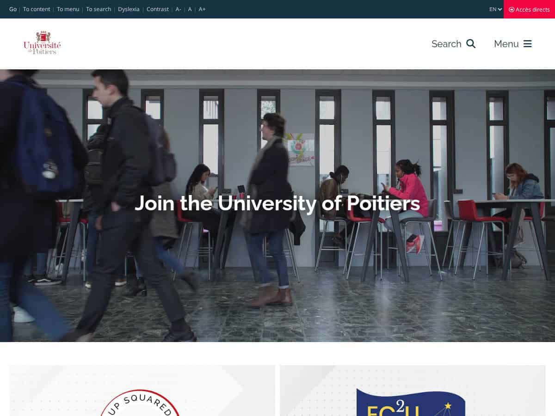Image resolution: width=555 pixels, height=416 pixels.
Task: Open the Accès directs panel
Action: tap(529, 9)
